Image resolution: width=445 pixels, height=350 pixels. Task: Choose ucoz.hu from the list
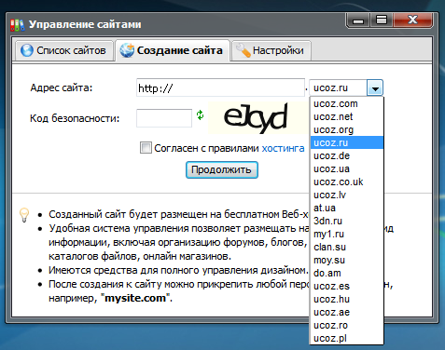coord(347,299)
